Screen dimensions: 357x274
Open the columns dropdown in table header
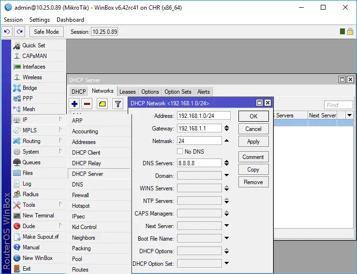pos(349,115)
